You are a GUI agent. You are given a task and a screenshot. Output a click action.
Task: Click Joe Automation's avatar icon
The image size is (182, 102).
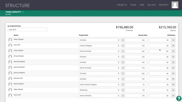(10, 68)
